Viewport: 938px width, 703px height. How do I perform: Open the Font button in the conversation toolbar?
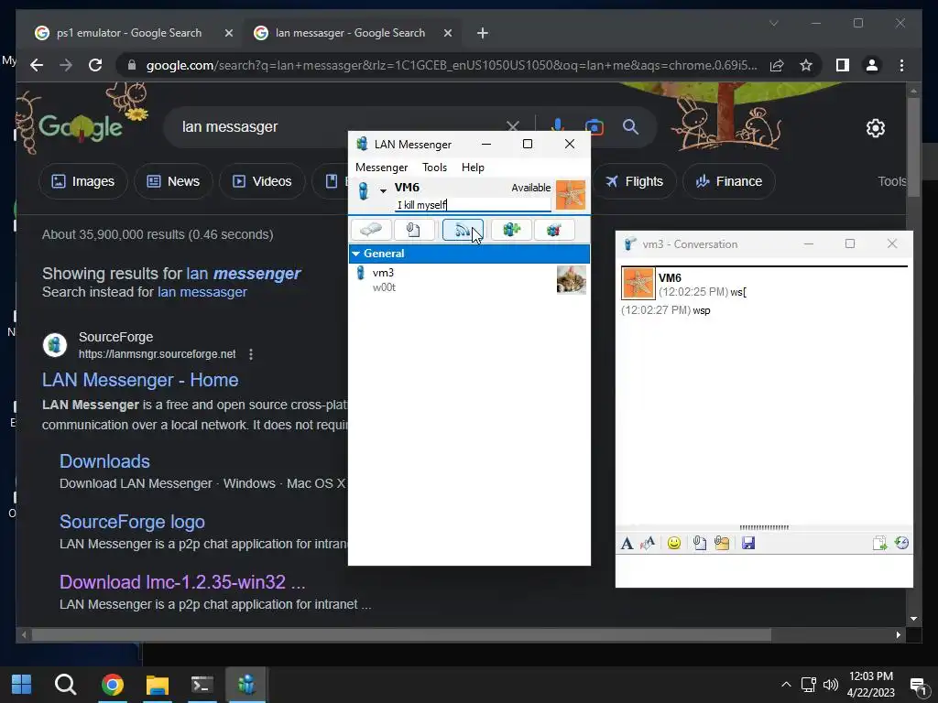pos(627,543)
